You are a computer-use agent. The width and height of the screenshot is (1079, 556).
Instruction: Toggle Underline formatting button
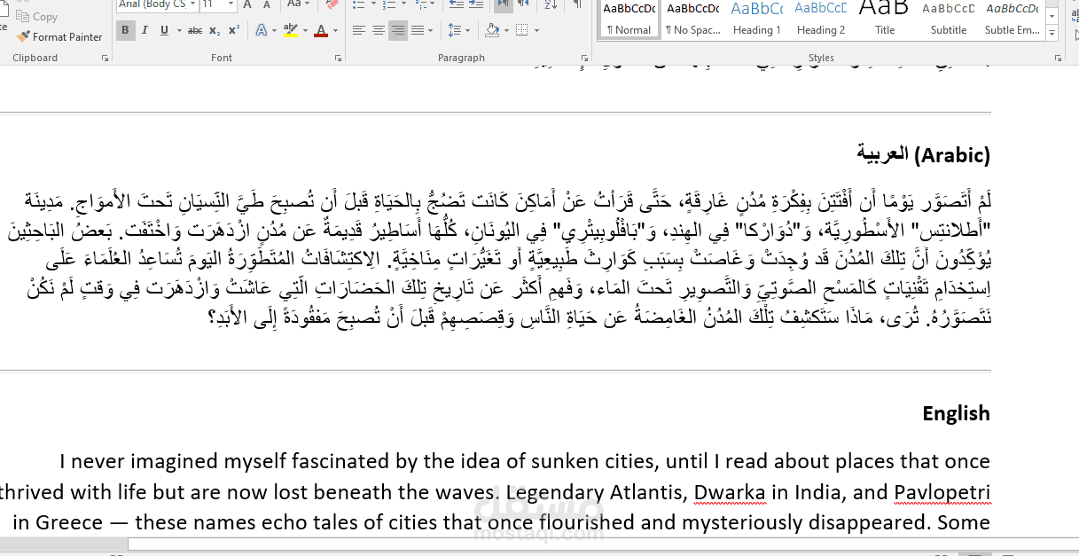pyautogui.click(x=164, y=30)
